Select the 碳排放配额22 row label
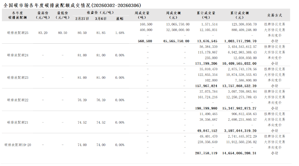 click(x=18, y=100)
